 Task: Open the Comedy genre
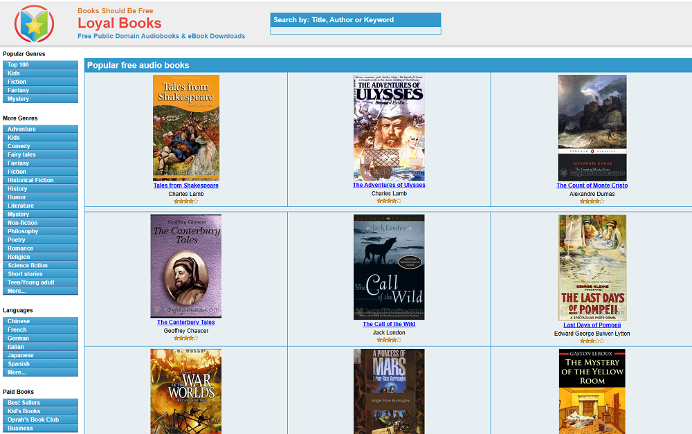tap(40, 146)
